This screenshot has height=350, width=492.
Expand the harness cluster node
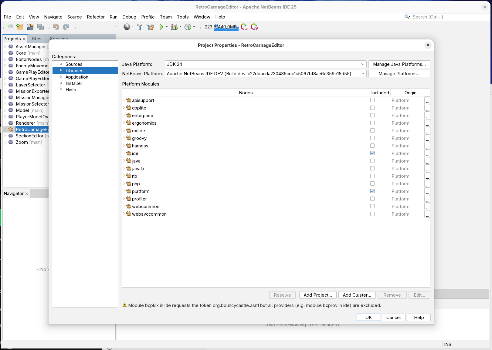tap(124, 146)
